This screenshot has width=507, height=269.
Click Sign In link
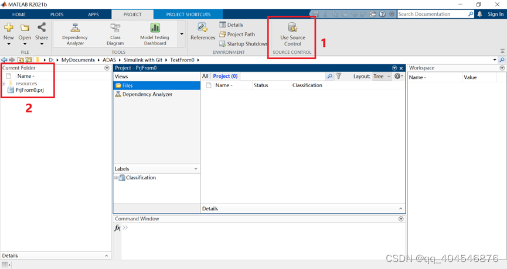[495, 14]
